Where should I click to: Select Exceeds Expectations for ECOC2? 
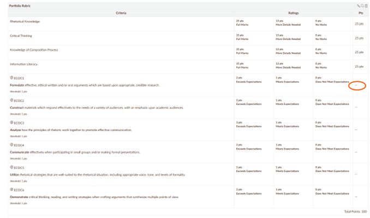pos(249,104)
